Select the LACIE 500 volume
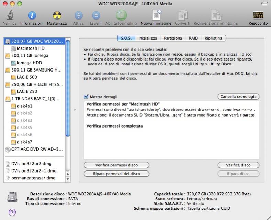The width and height of the screenshot is (271, 220). click(x=34, y=77)
